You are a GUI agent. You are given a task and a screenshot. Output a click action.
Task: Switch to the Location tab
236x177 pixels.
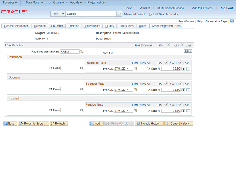74,26
